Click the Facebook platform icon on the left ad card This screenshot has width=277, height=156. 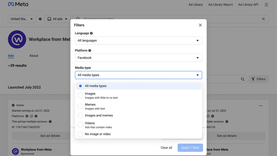point(27,116)
